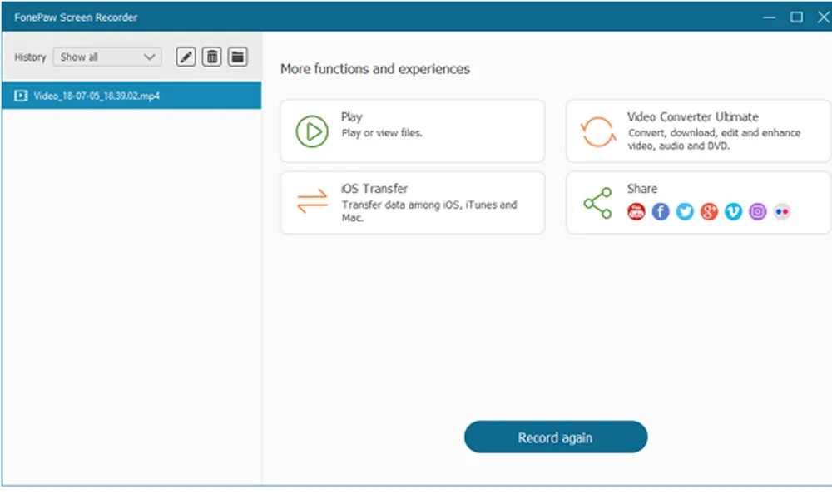832x499 pixels.
Task: Open the output folder icon
Action: point(238,57)
